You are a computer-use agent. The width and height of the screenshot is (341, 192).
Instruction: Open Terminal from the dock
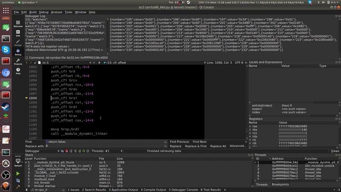tap(6, 38)
